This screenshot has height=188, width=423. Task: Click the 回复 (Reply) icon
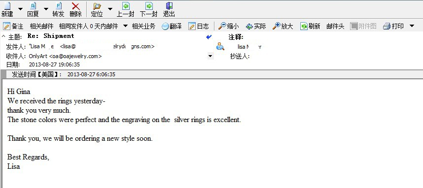[33, 6]
